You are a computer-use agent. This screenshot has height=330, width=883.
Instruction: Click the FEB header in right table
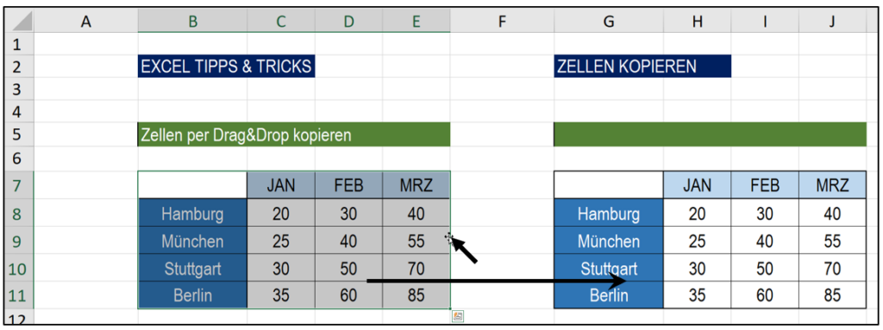(x=764, y=185)
